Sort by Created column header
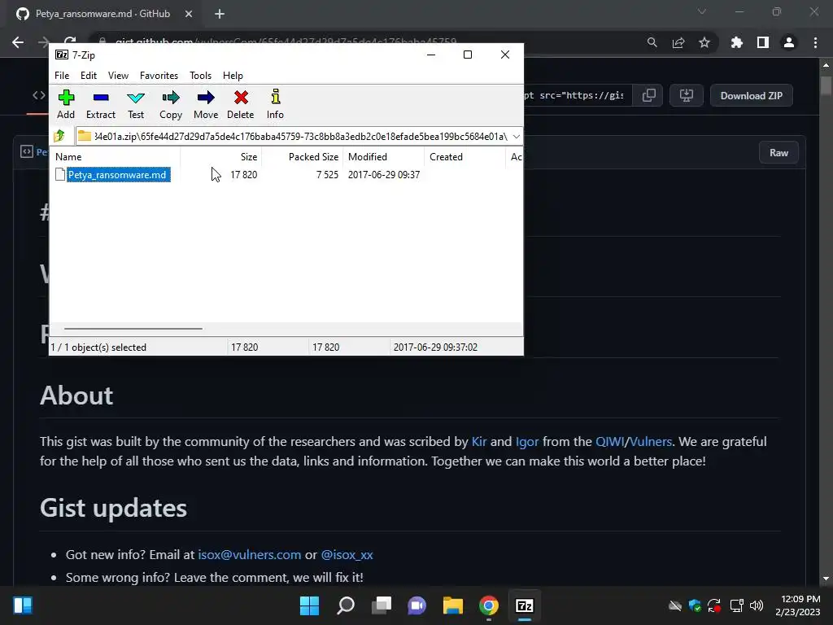The width and height of the screenshot is (833, 625). click(x=464, y=157)
